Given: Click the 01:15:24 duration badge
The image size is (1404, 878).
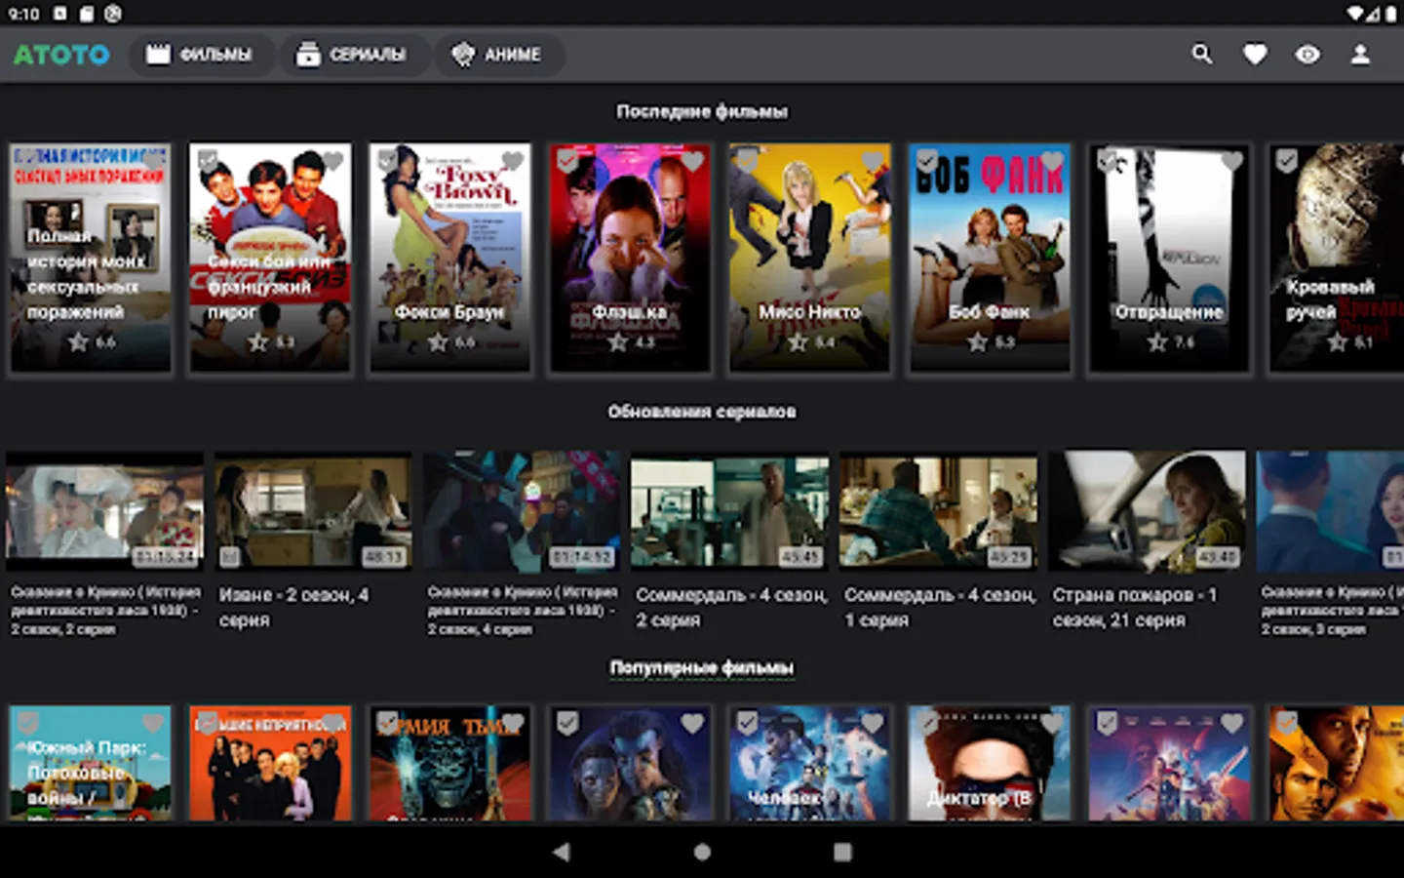Looking at the screenshot, I should (x=165, y=557).
